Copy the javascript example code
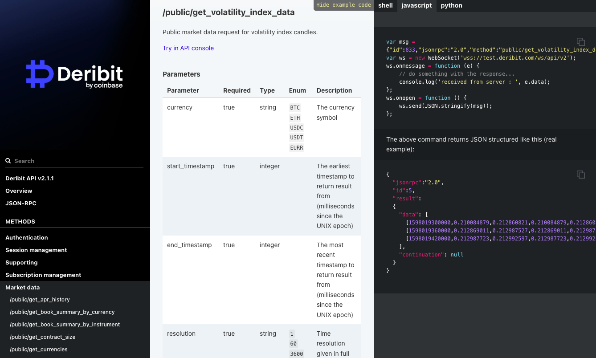The width and height of the screenshot is (596, 358). [581, 42]
